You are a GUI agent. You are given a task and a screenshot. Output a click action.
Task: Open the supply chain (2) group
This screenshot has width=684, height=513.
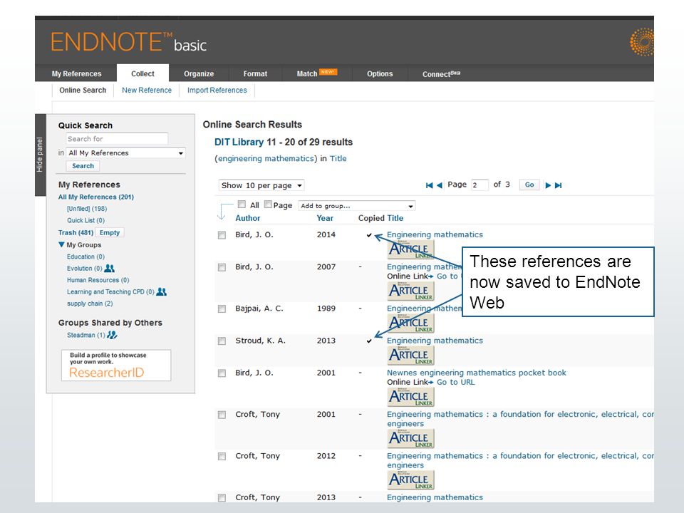click(90, 304)
